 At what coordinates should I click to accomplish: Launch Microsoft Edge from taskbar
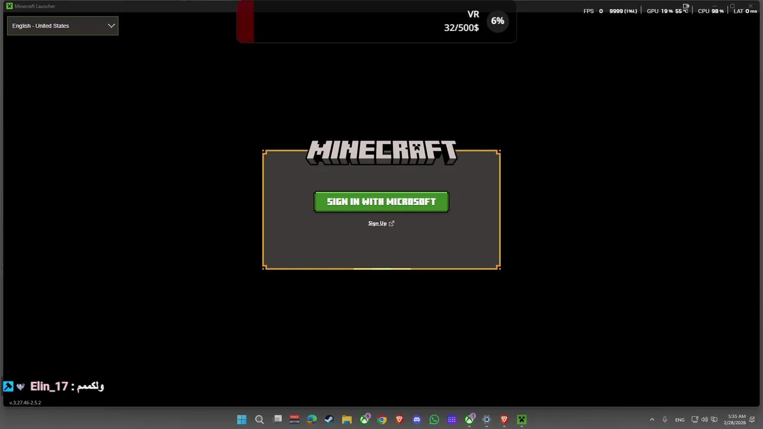point(312,419)
